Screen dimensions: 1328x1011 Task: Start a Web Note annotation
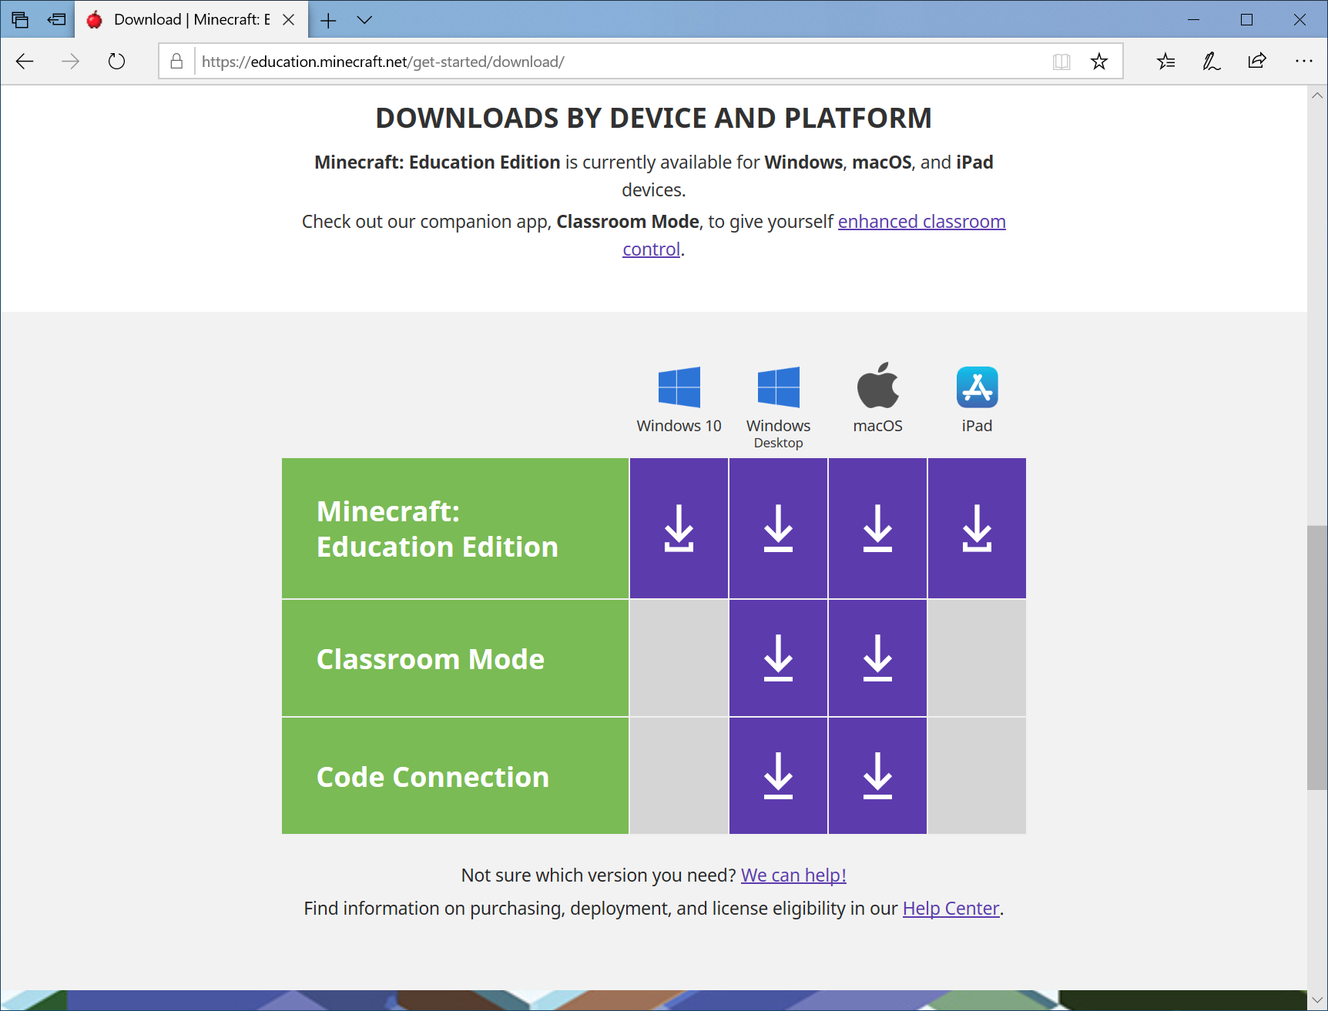(x=1211, y=61)
